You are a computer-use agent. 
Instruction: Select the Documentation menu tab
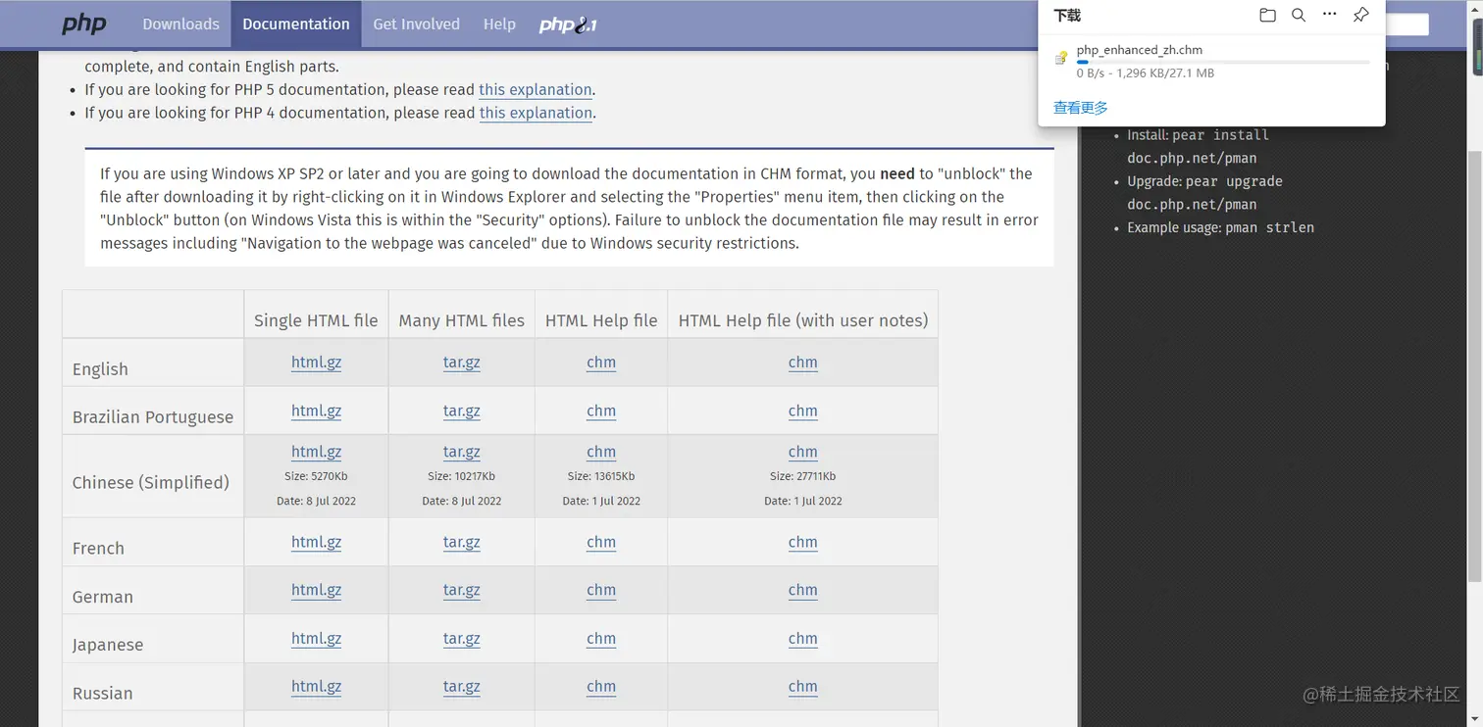296,24
